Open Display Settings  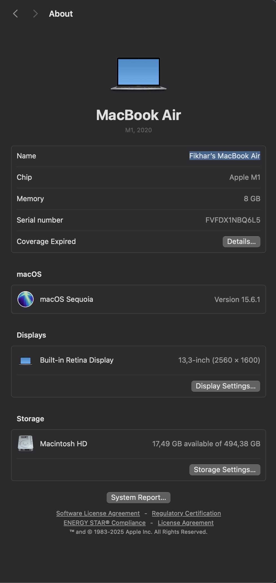(x=225, y=386)
